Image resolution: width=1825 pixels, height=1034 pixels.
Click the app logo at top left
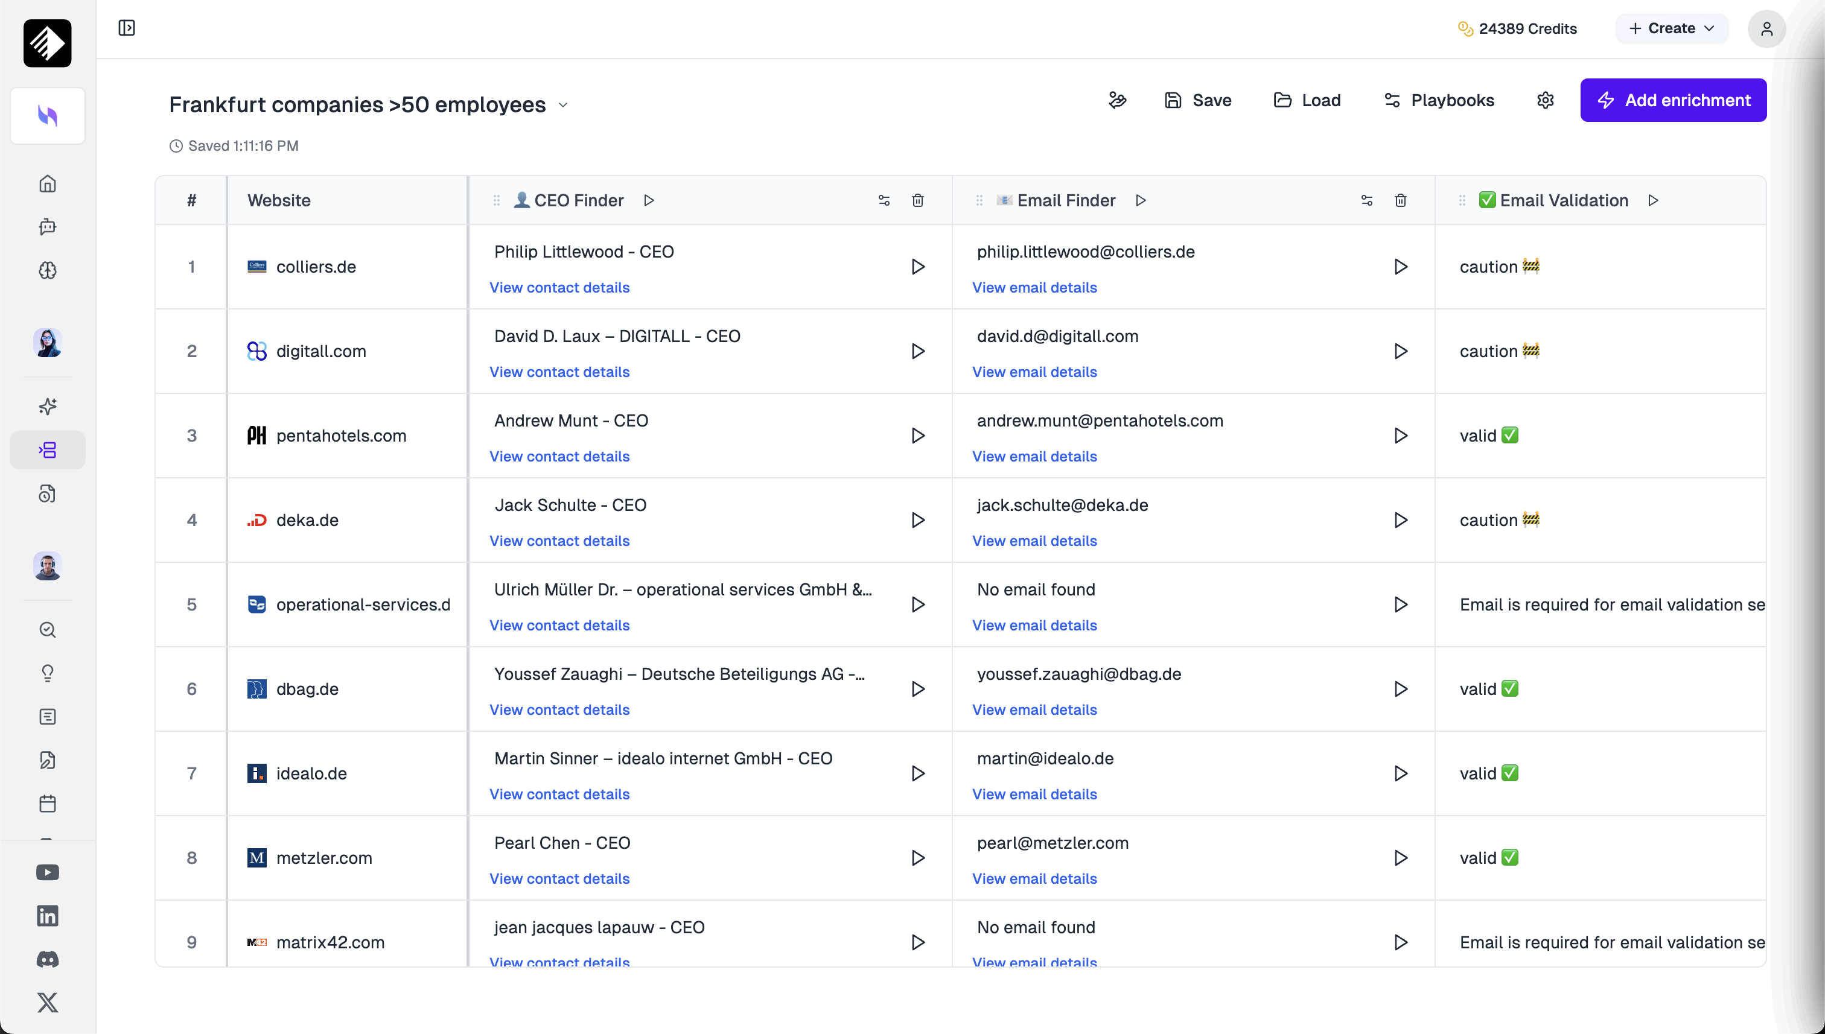coord(48,43)
